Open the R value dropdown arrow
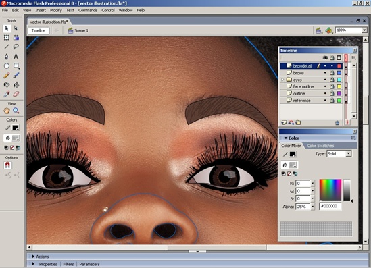The width and height of the screenshot is (371, 268). [313, 184]
